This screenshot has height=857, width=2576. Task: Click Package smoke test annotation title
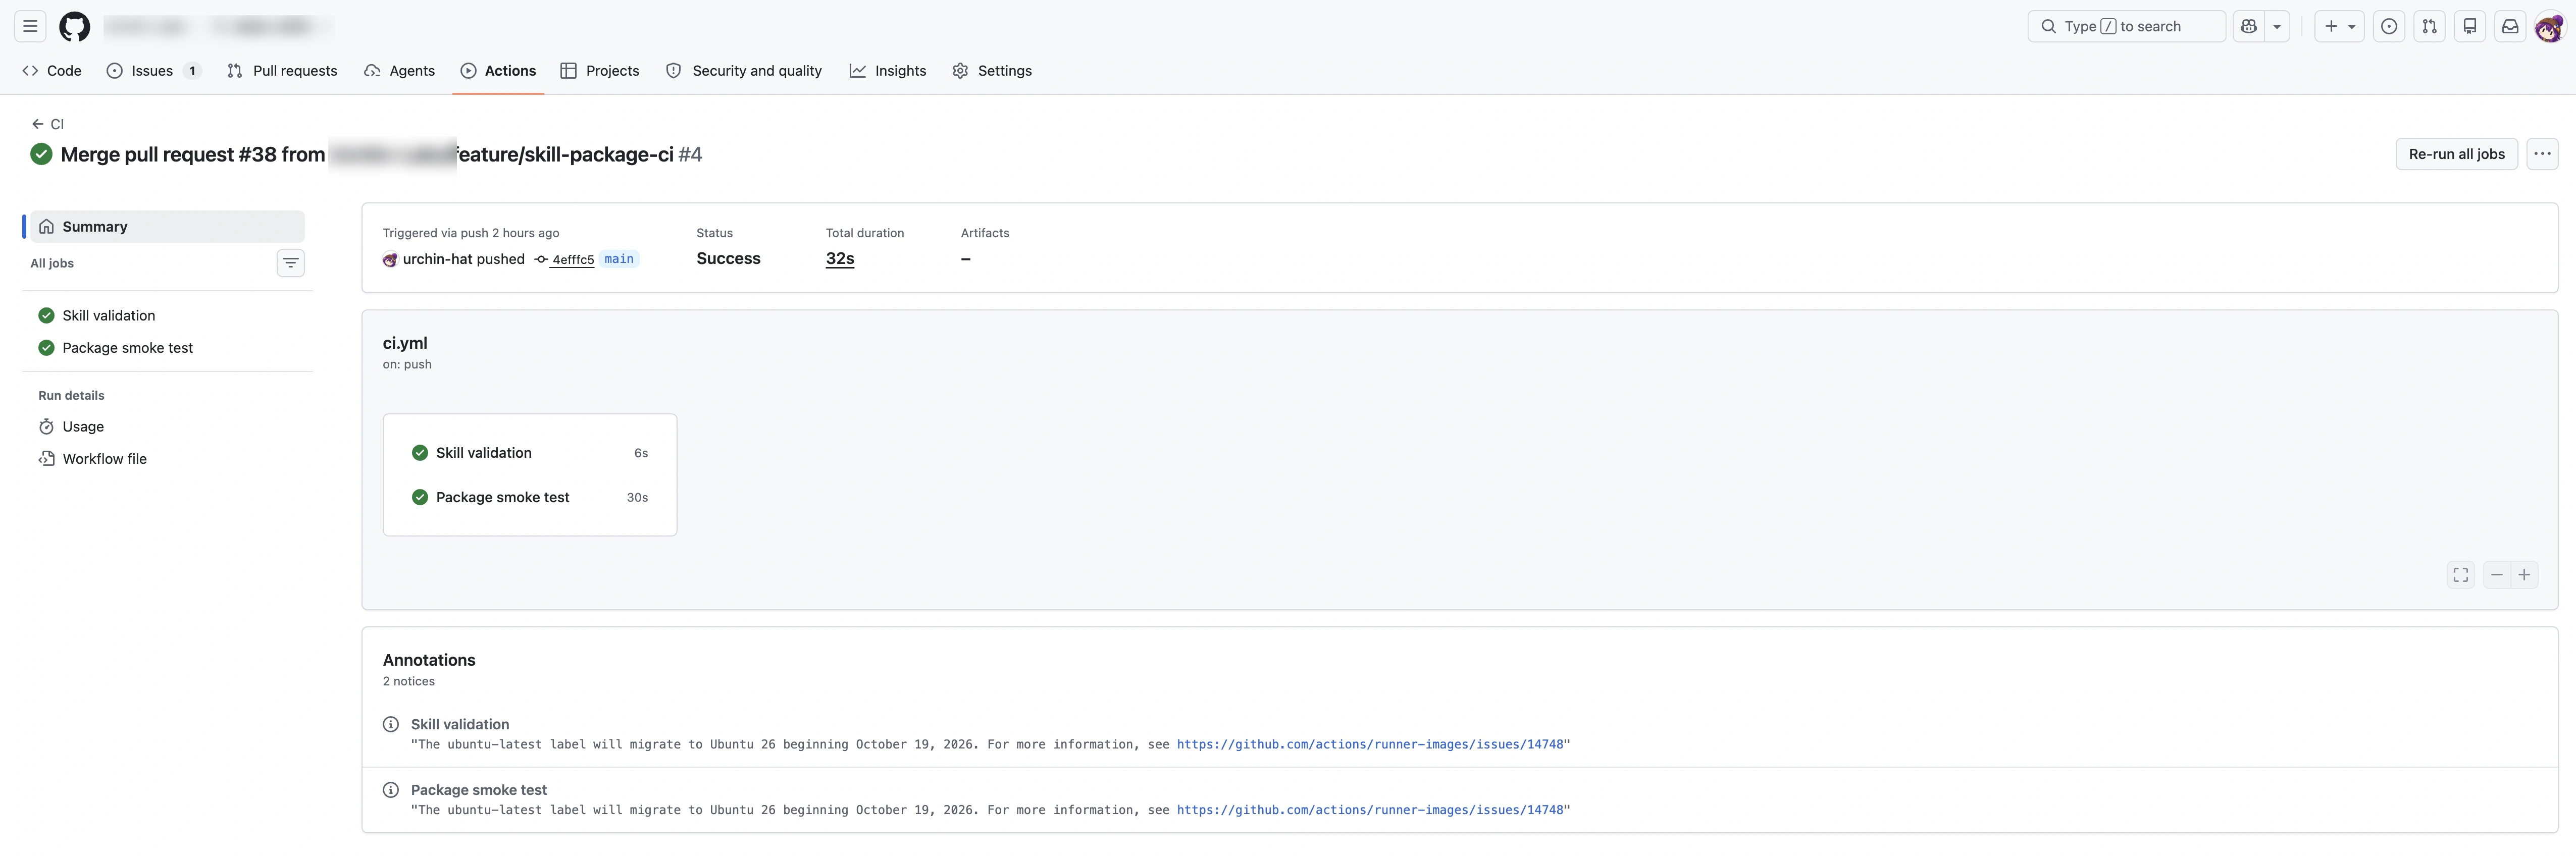tap(479, 790)
